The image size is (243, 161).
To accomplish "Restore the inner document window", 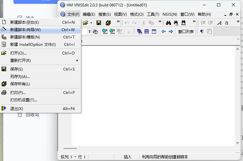I will (231, 14).
